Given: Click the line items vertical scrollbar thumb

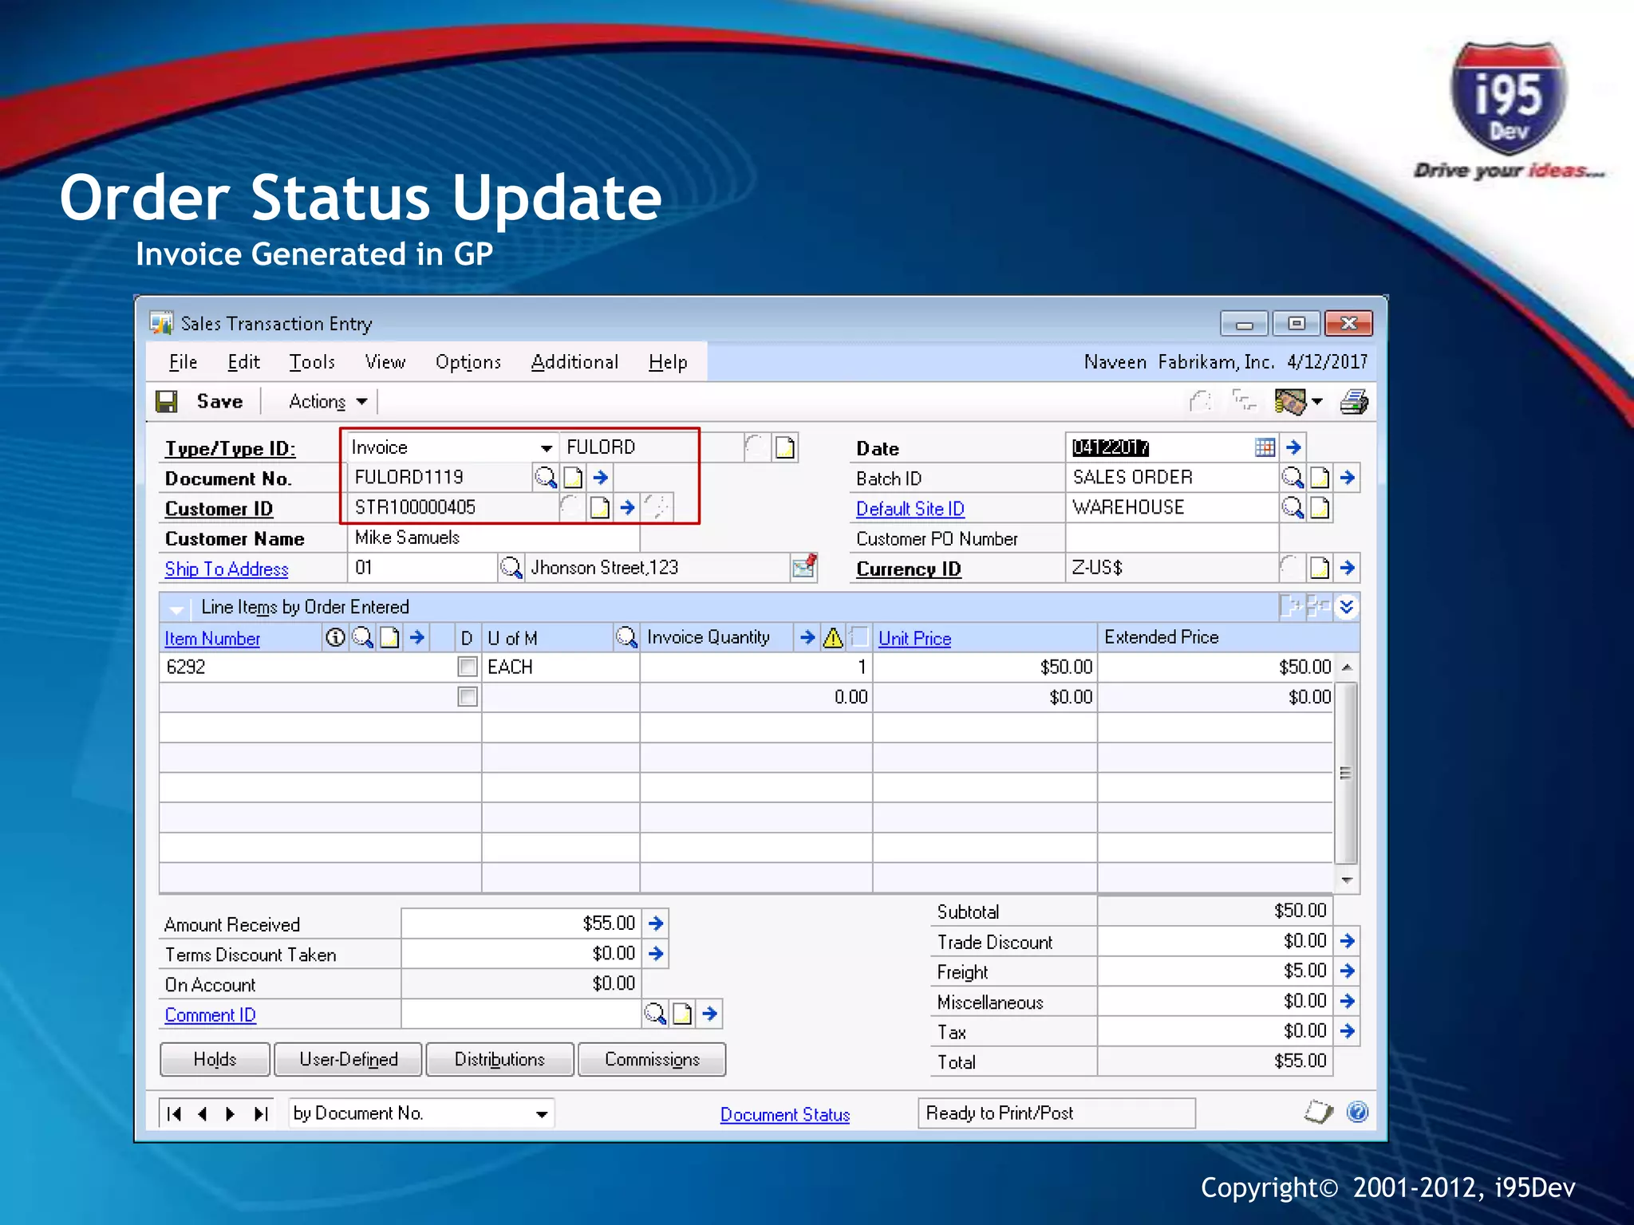Looking at the screenshot, I should pos(1346,773).
